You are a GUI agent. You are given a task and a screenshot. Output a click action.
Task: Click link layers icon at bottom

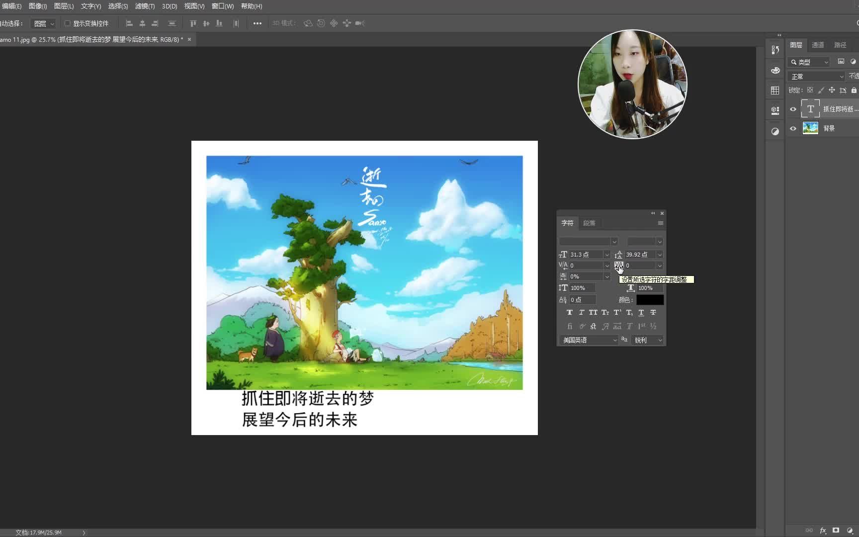[x=809, y=531]
